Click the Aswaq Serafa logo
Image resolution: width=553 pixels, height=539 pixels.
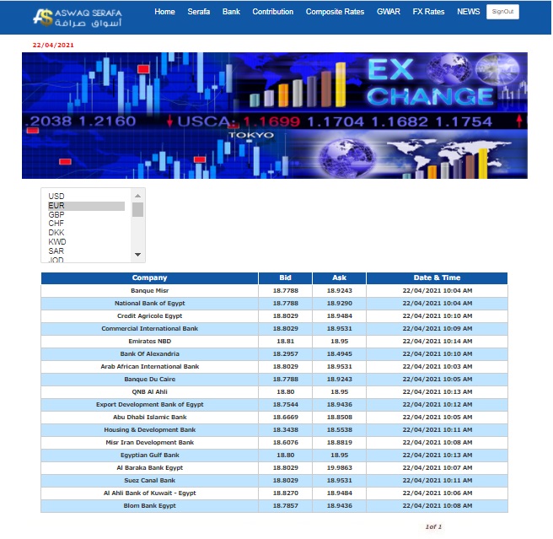click(78, 18)
